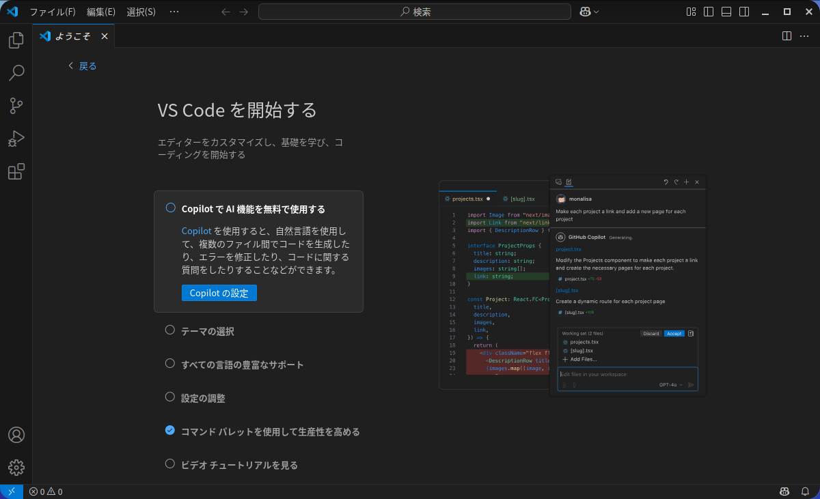Open the Source Control view
The height and width of the screenshot is (499, 820).
click(x=16, y=106)
